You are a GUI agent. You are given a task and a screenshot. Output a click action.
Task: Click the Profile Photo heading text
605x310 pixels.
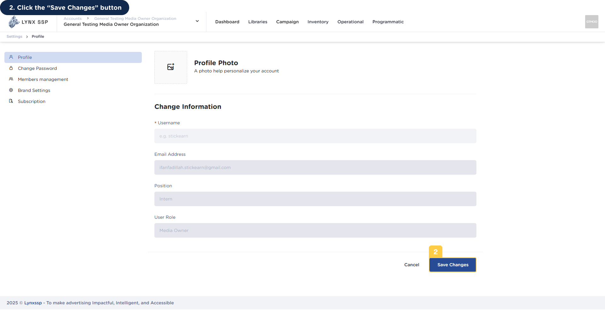coord(216,63)
